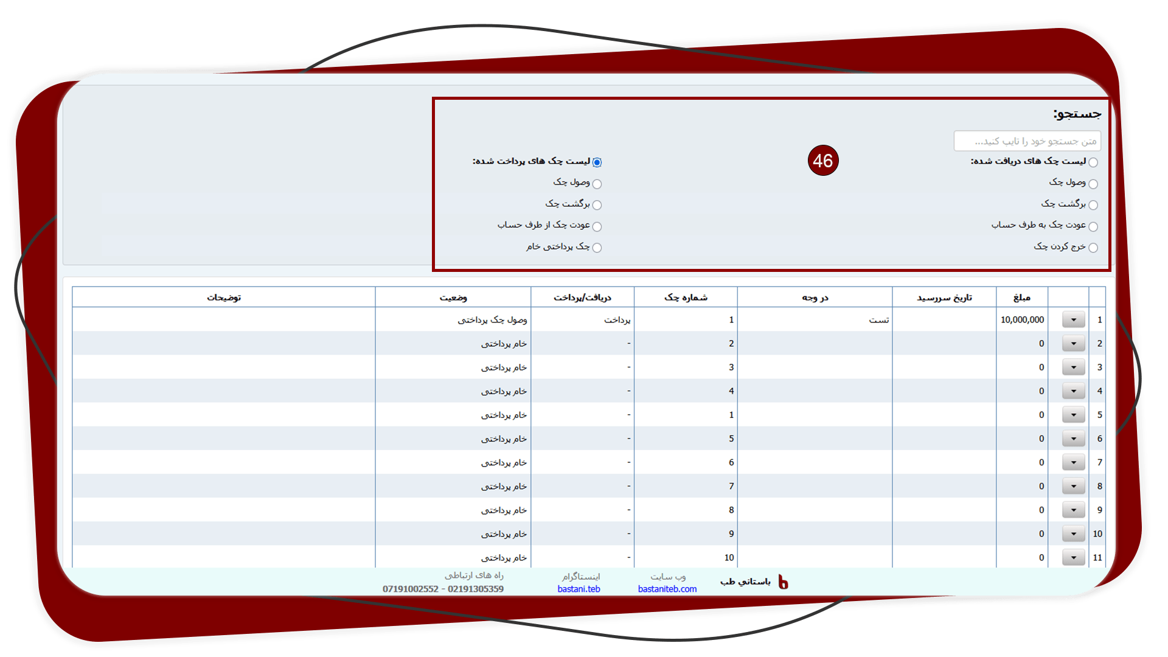
Task: Choose 'وصول چک' under received cheques
Action: [x=1093, y=184]
